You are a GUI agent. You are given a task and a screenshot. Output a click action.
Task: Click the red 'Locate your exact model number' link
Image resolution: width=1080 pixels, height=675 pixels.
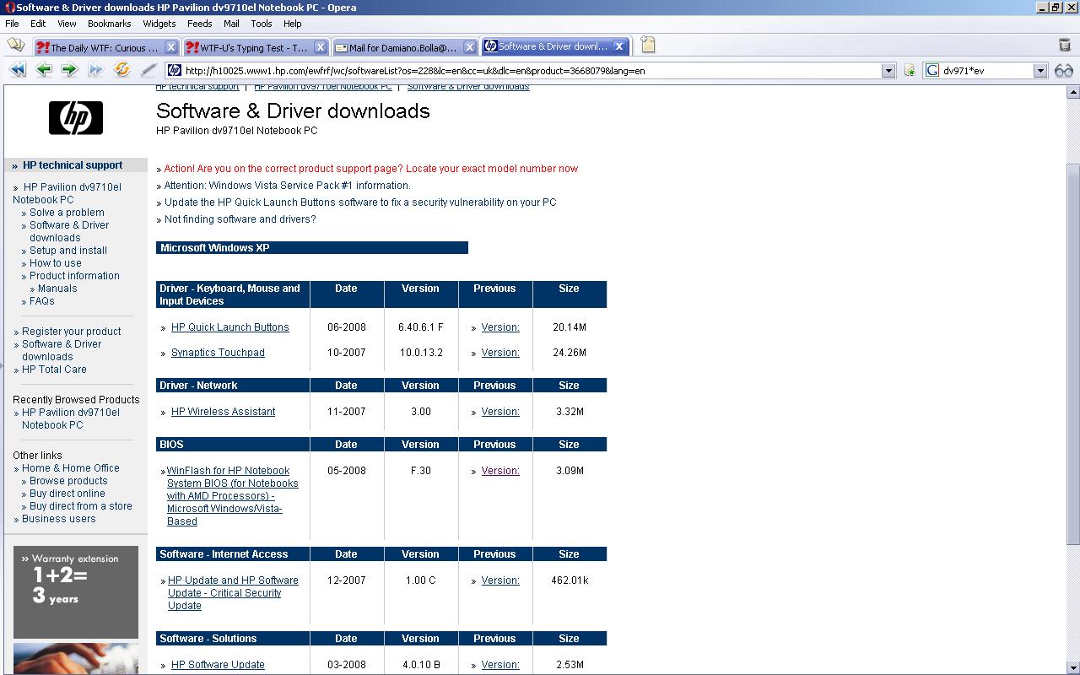[x=371, y=169]
